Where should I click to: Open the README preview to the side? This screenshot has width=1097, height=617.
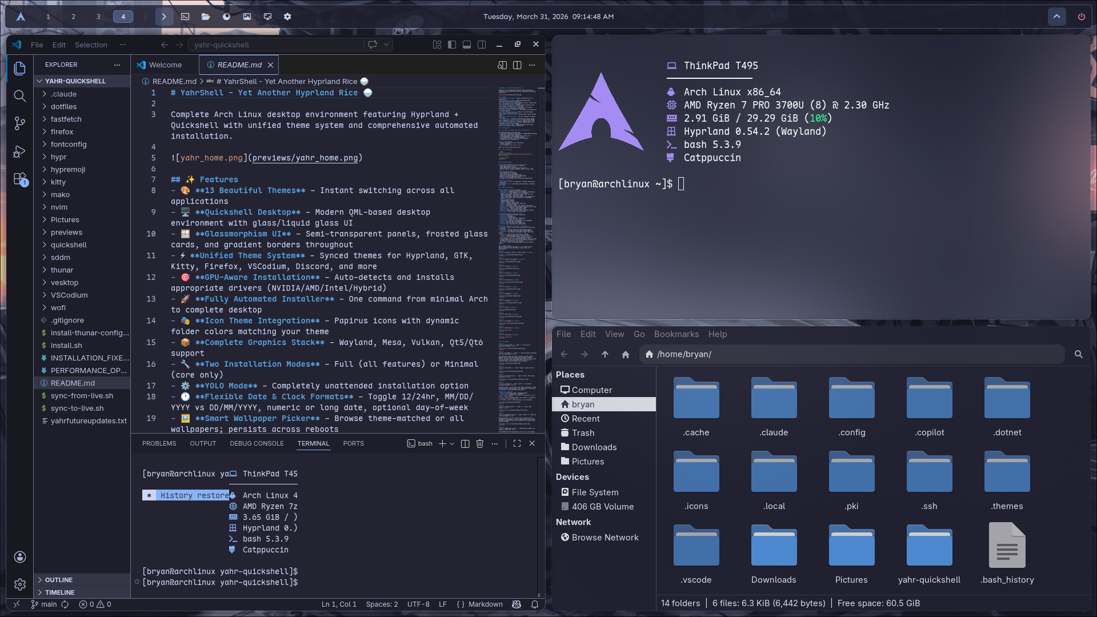[x=502, y=65]
